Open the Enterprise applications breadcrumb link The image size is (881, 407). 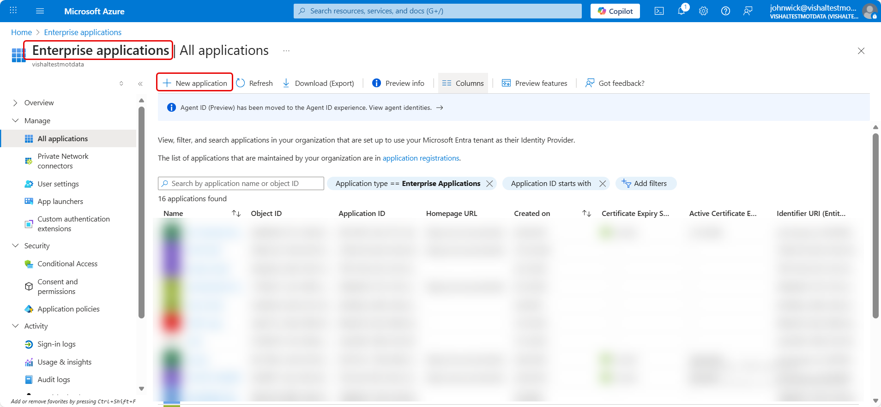pyautogui.click(x=83, y=32)
